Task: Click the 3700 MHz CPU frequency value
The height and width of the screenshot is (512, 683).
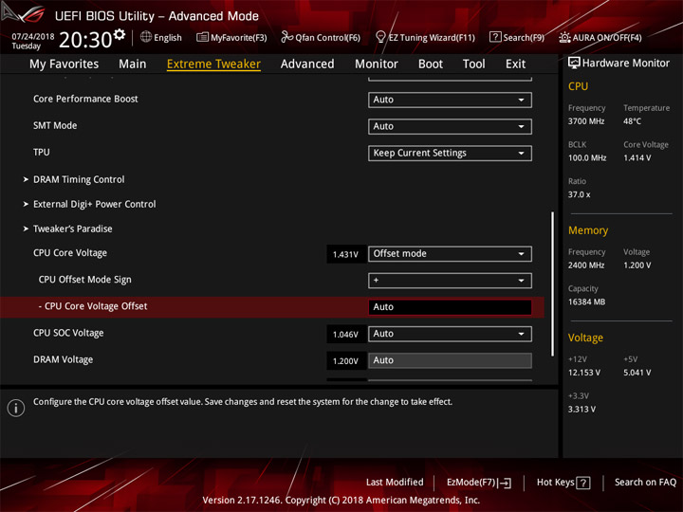Action: [x=586, y=121]
